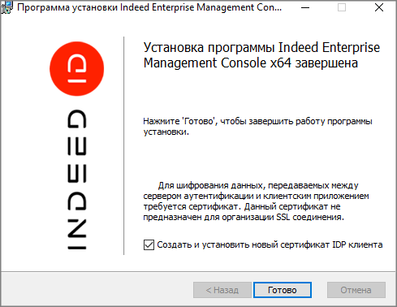The image size is (397, 307).
Task: Uncheck the create IDP client certificate checkbox
Action: [x=149, y=244]
